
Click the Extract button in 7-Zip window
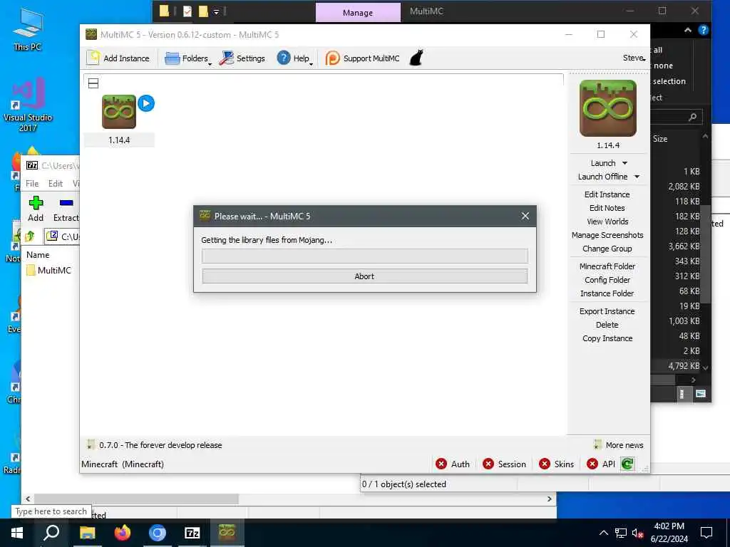pyautogui.click(x=66, y=209)
